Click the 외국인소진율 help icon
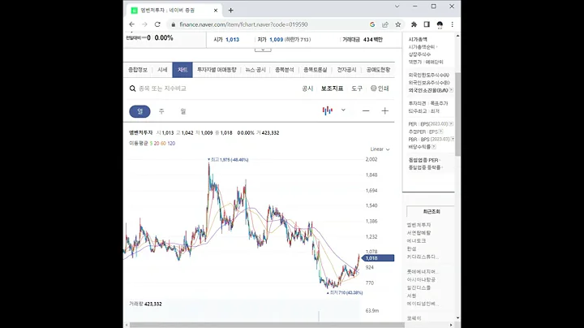The height and width of the screenshot is (328, 584). pyautogui.click(x=452, y=90)
